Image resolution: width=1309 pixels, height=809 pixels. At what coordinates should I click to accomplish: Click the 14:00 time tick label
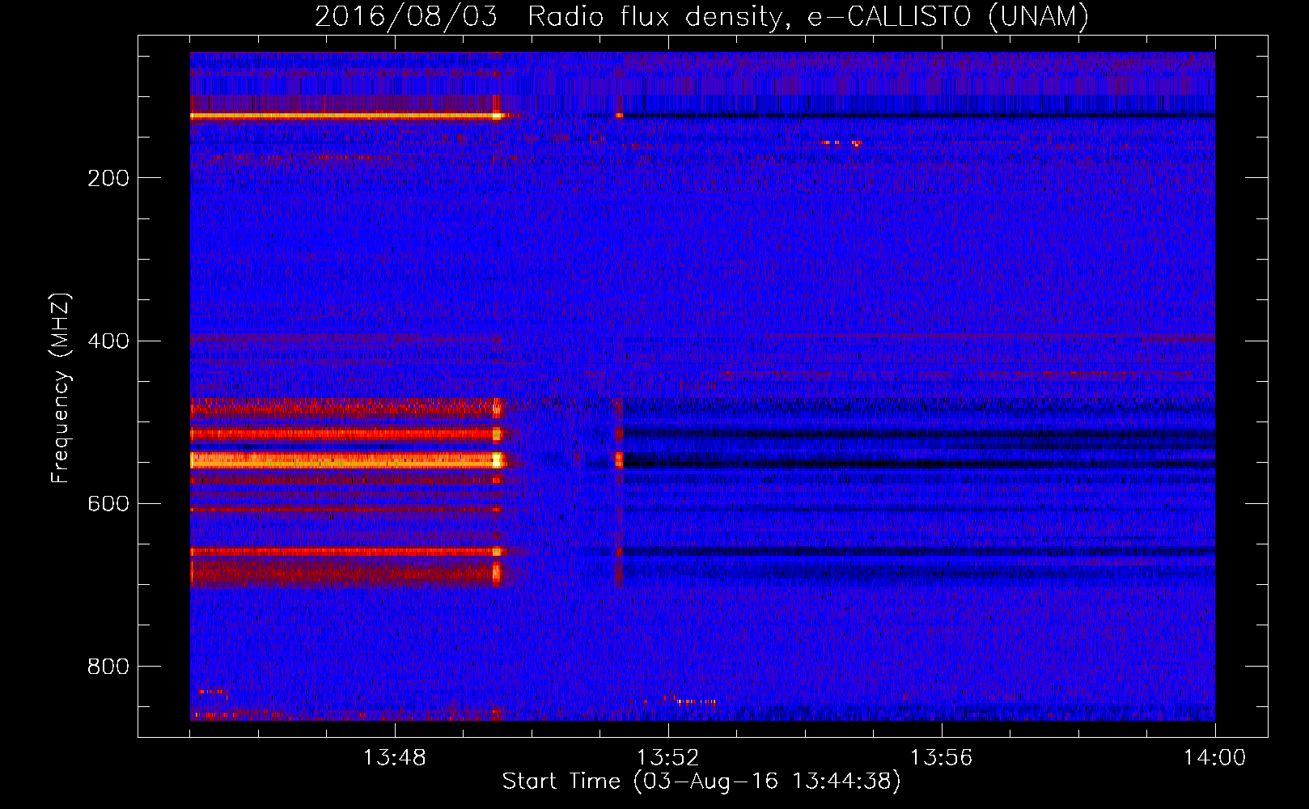coord(1214,758)
